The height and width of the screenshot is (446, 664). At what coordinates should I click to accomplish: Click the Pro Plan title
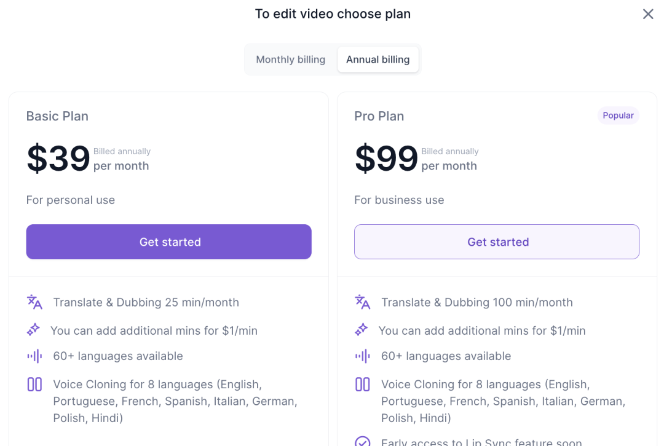(x=379, y=116)
